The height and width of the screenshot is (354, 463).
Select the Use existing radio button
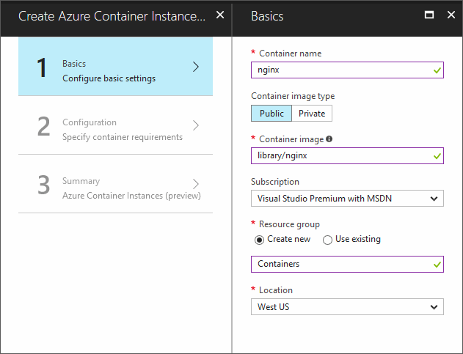[x=327, y=239]
